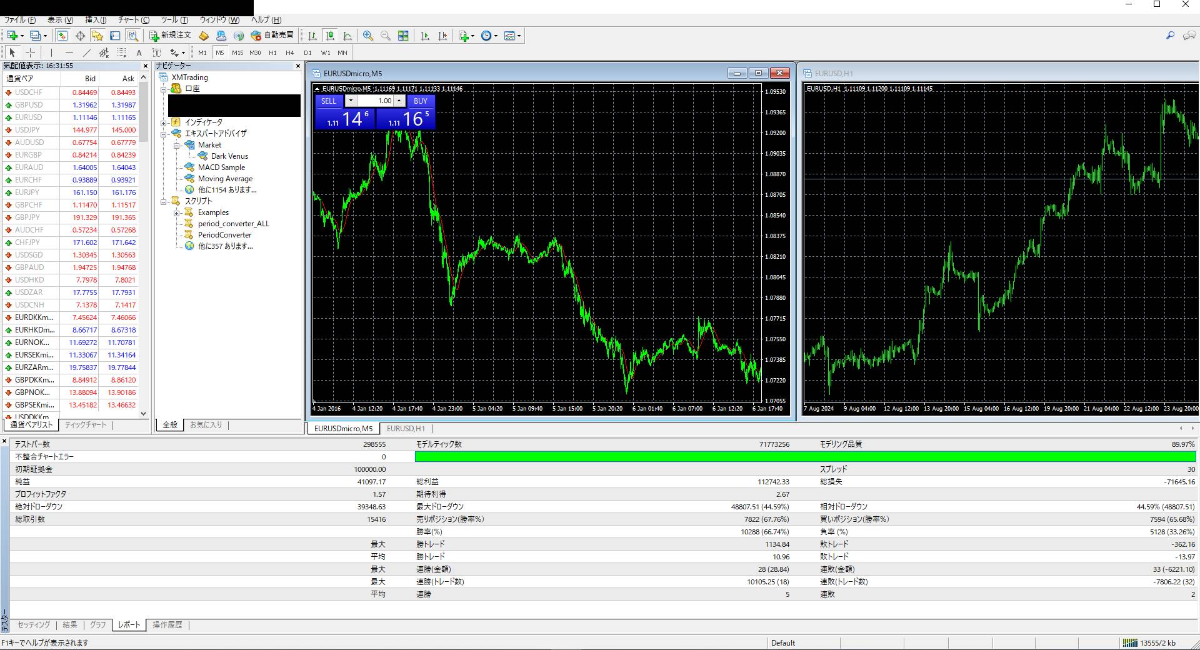The image size is (1200, 650).
Task: Toggle the Strategy Tester icon
Action: (x=132, y=36)
